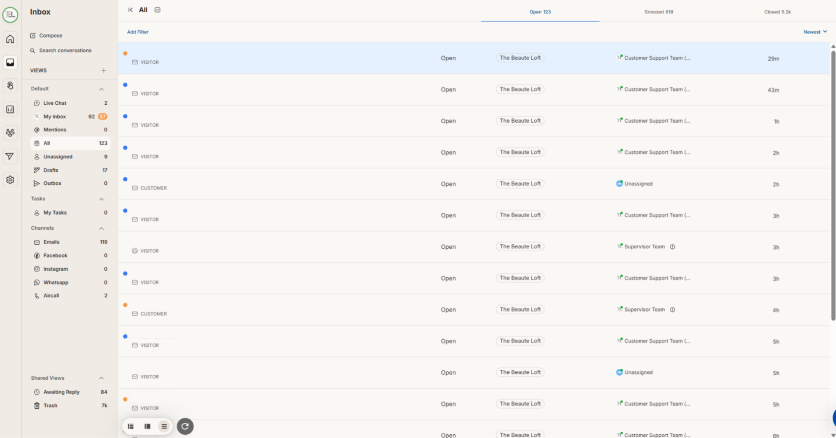Open the Home icon in left rail

10,39
